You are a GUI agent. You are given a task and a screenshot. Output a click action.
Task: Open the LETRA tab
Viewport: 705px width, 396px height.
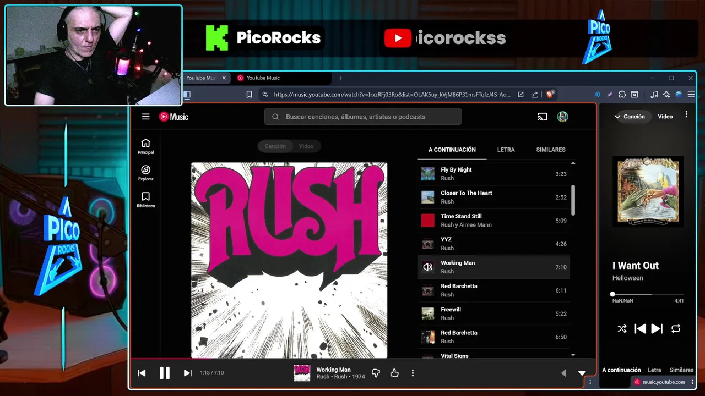(x=506, y=150)
